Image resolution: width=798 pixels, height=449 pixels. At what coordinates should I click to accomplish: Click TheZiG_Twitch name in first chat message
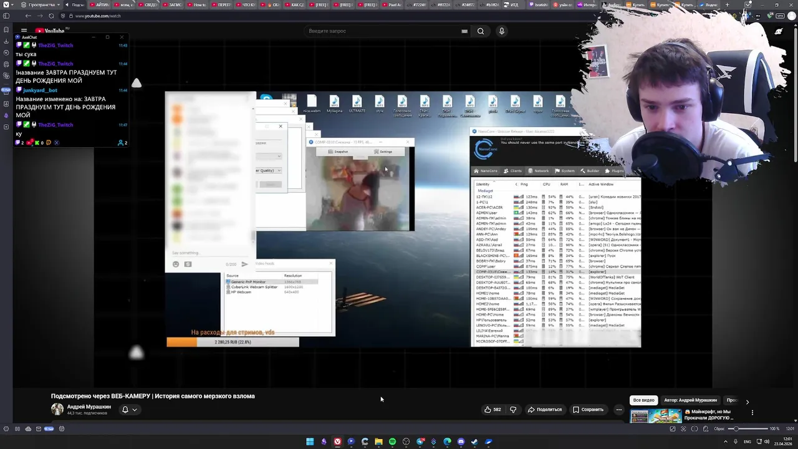pyautogui.click(x=55, y=46)
